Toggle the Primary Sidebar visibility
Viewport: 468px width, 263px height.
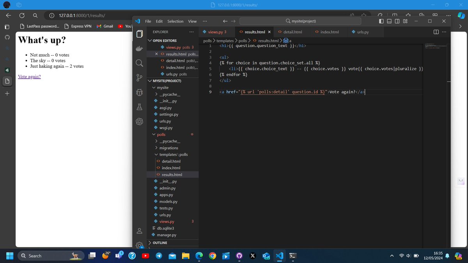381,21
